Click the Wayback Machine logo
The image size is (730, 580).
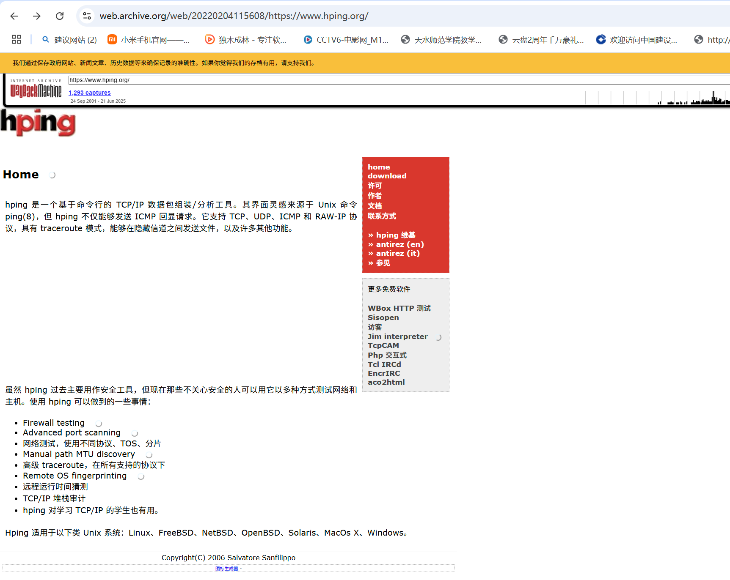[36, 89]
